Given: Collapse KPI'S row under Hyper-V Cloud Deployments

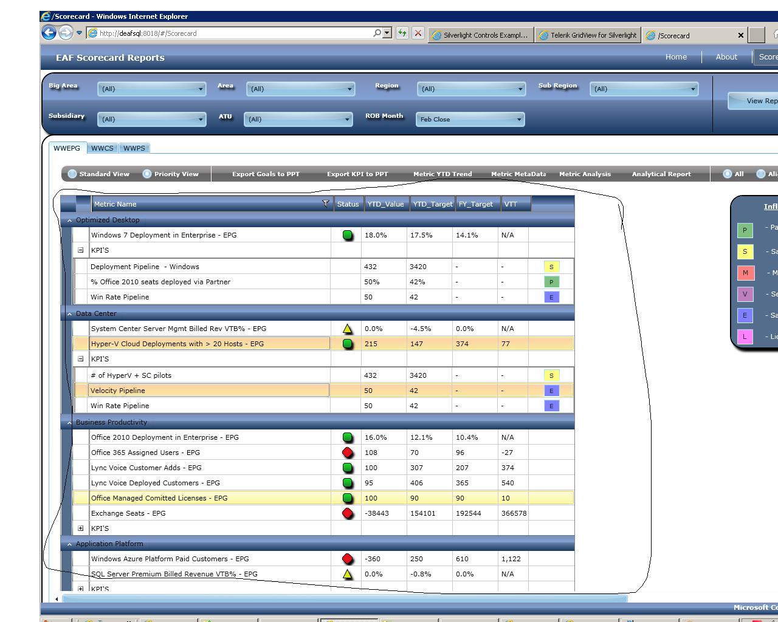Looking at the screenshot, I should pos(80,359).
